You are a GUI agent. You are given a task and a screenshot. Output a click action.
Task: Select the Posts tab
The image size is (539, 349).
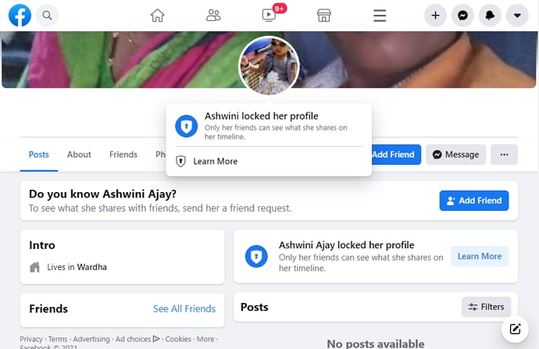[x=39, y=155]
